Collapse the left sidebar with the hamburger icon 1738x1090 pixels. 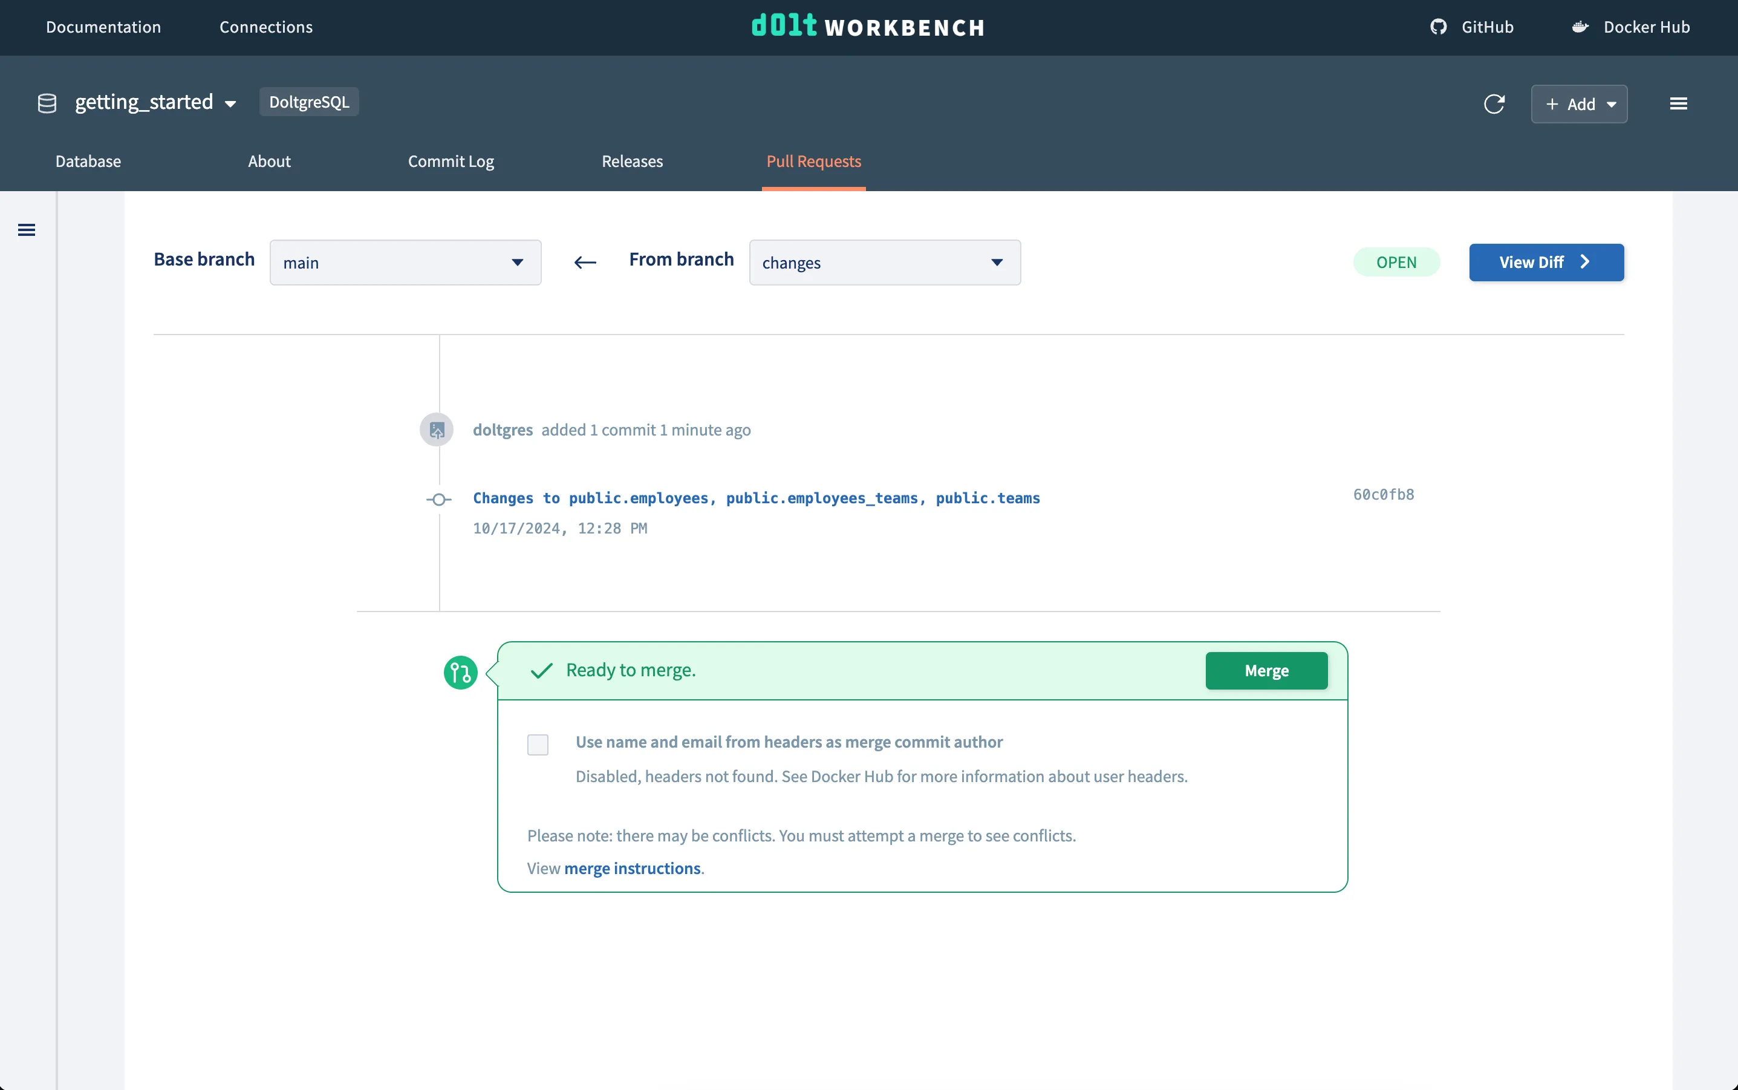[x=27, y=229]
